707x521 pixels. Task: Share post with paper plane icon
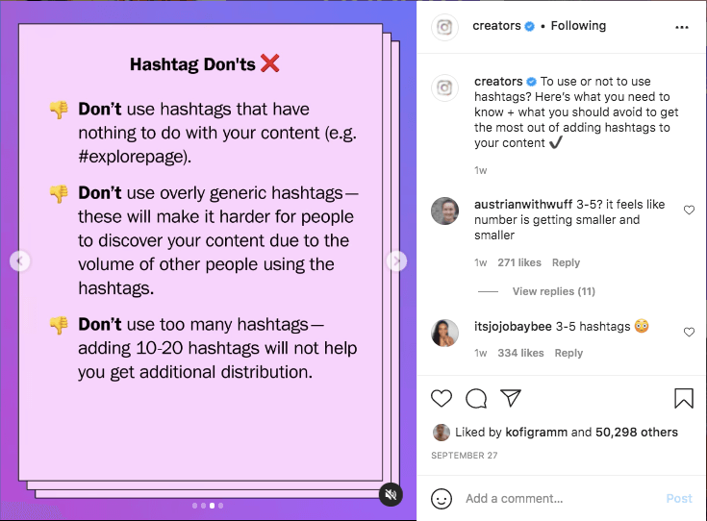[511, 399]
